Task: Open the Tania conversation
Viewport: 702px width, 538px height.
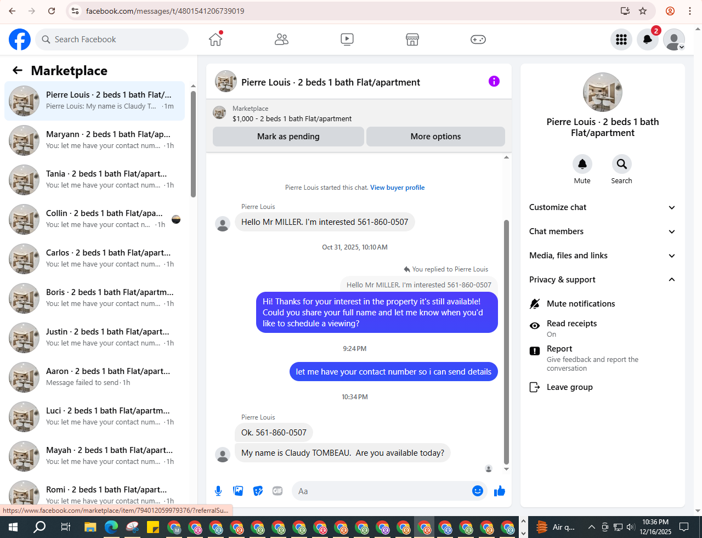Action: (x=94, y=180)
